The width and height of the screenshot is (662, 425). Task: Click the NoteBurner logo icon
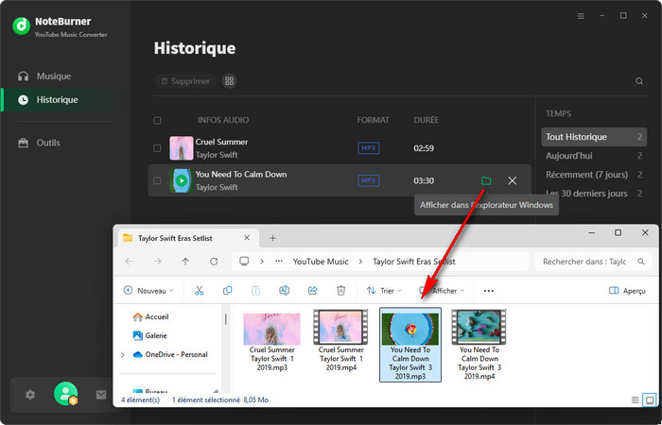[21, 26]
